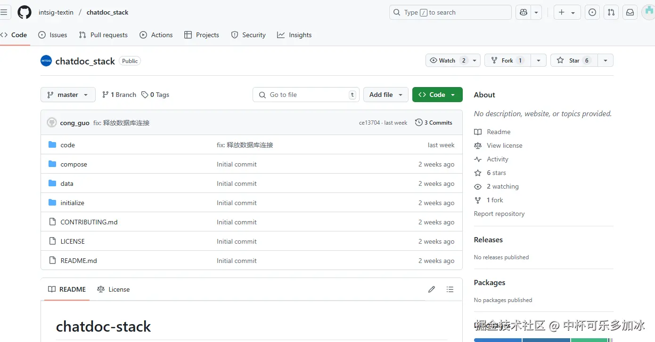This screenshot has width=655, height=342.
Task: Open View license in About
Action: point(499,145)
